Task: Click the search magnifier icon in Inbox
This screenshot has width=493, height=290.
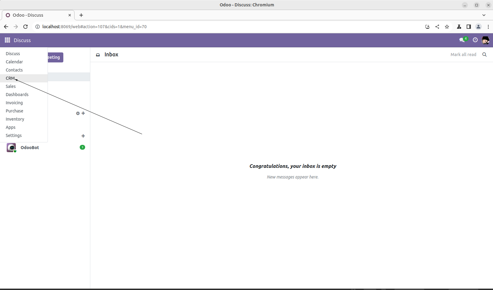Action: [x=485, y=55]
